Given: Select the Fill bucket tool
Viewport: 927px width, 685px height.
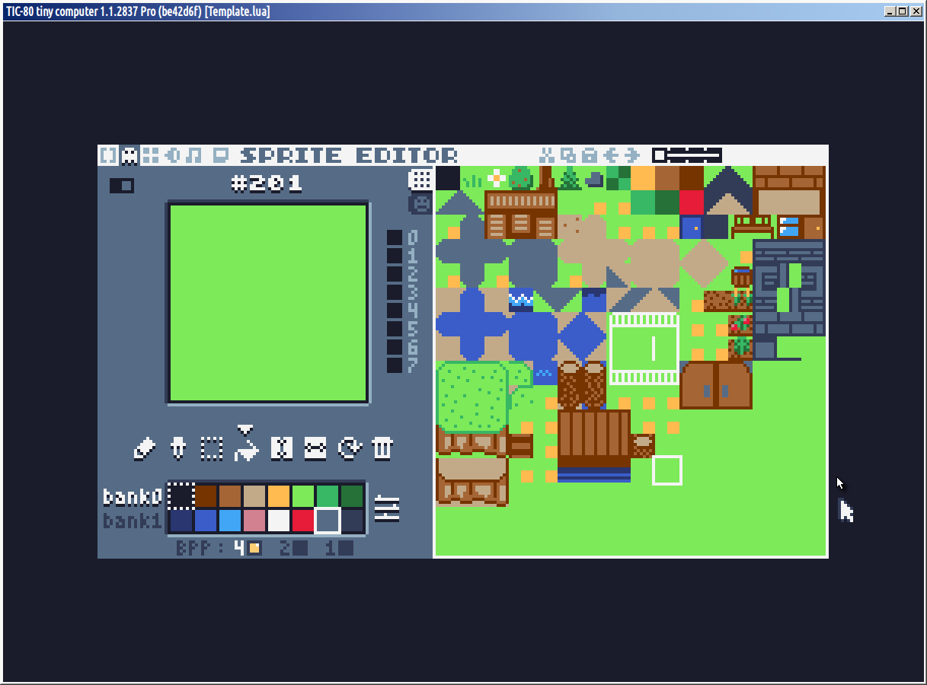Looking at the screenshot, I should pos(245,449).
